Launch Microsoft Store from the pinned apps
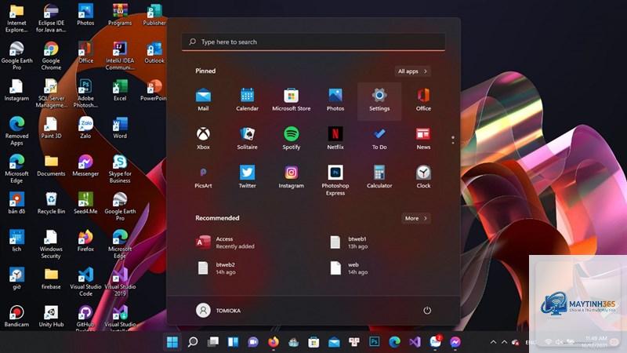Viewport: 627px width, 353px height. (x=291, y=100)
